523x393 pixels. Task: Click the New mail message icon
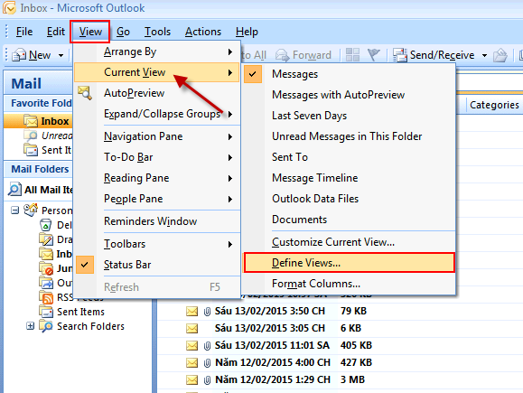coord(19,55)
